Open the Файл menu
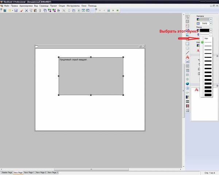The width and height of the screenshot is (219, 175). pyautogui.click(x=7, y=6)
